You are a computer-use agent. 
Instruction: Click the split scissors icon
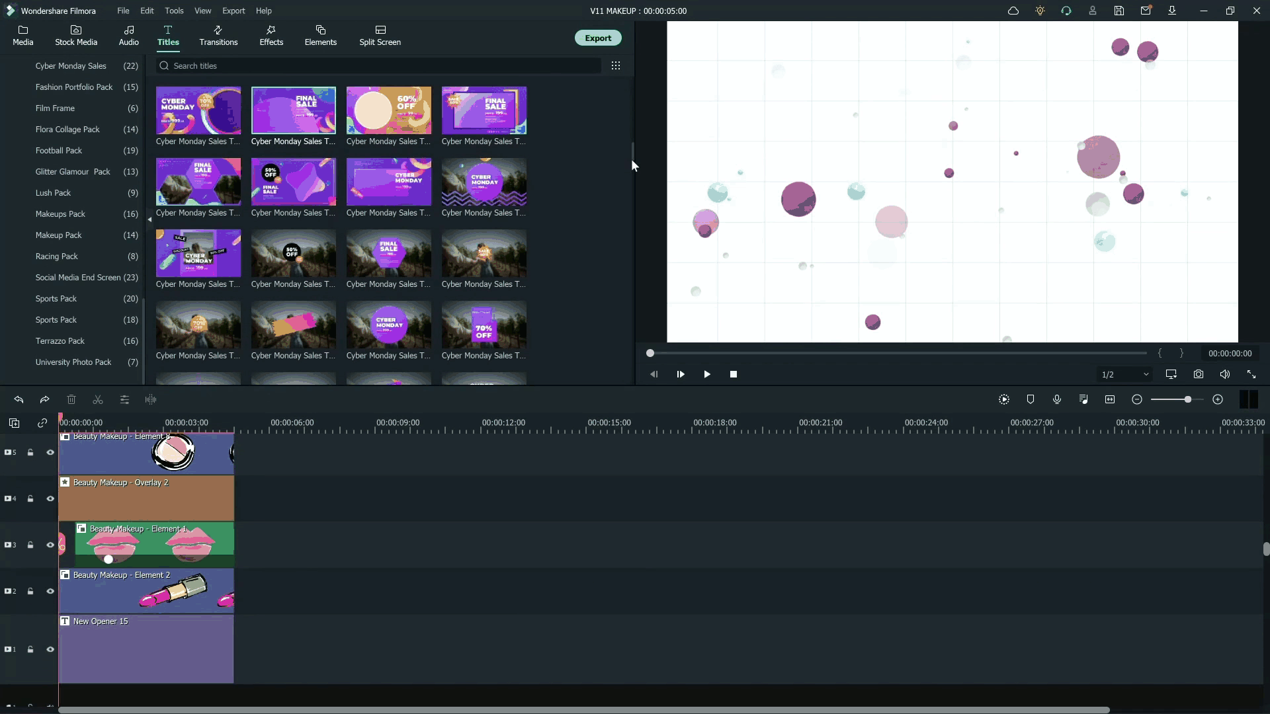point(98,400)
